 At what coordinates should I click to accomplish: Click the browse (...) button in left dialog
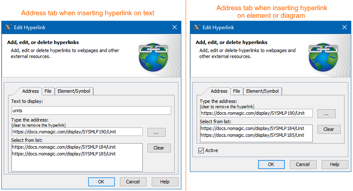(x=156, y=132)
